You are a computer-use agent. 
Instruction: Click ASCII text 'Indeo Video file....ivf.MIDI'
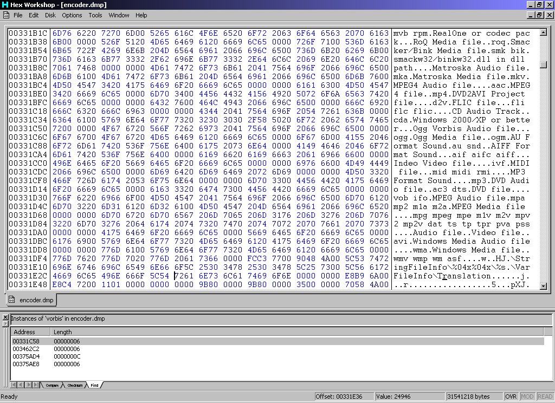[462, 163]
